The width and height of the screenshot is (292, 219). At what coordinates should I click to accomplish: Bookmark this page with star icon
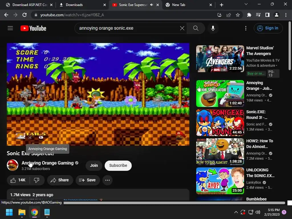238,15
